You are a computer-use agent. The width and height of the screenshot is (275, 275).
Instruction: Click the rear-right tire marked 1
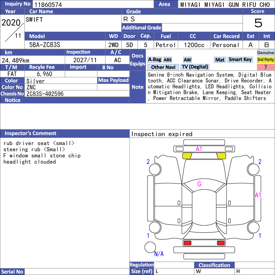(253, 228)
